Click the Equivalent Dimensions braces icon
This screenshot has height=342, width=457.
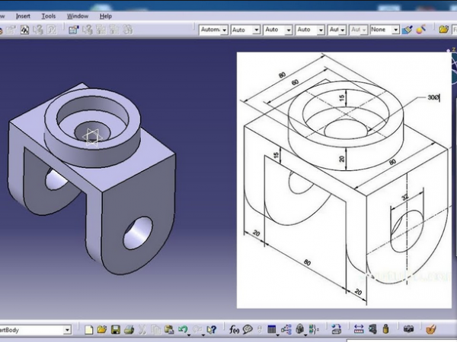pos(314,330)
